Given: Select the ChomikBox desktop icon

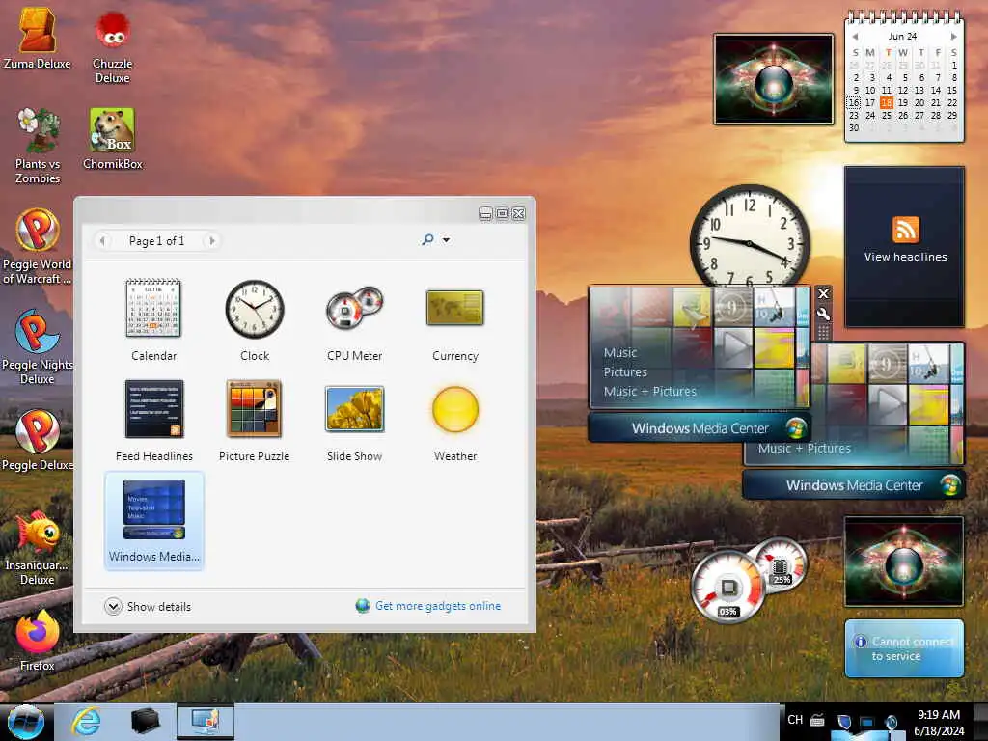Looking at the screenshot, I should (x=113, y=139).
